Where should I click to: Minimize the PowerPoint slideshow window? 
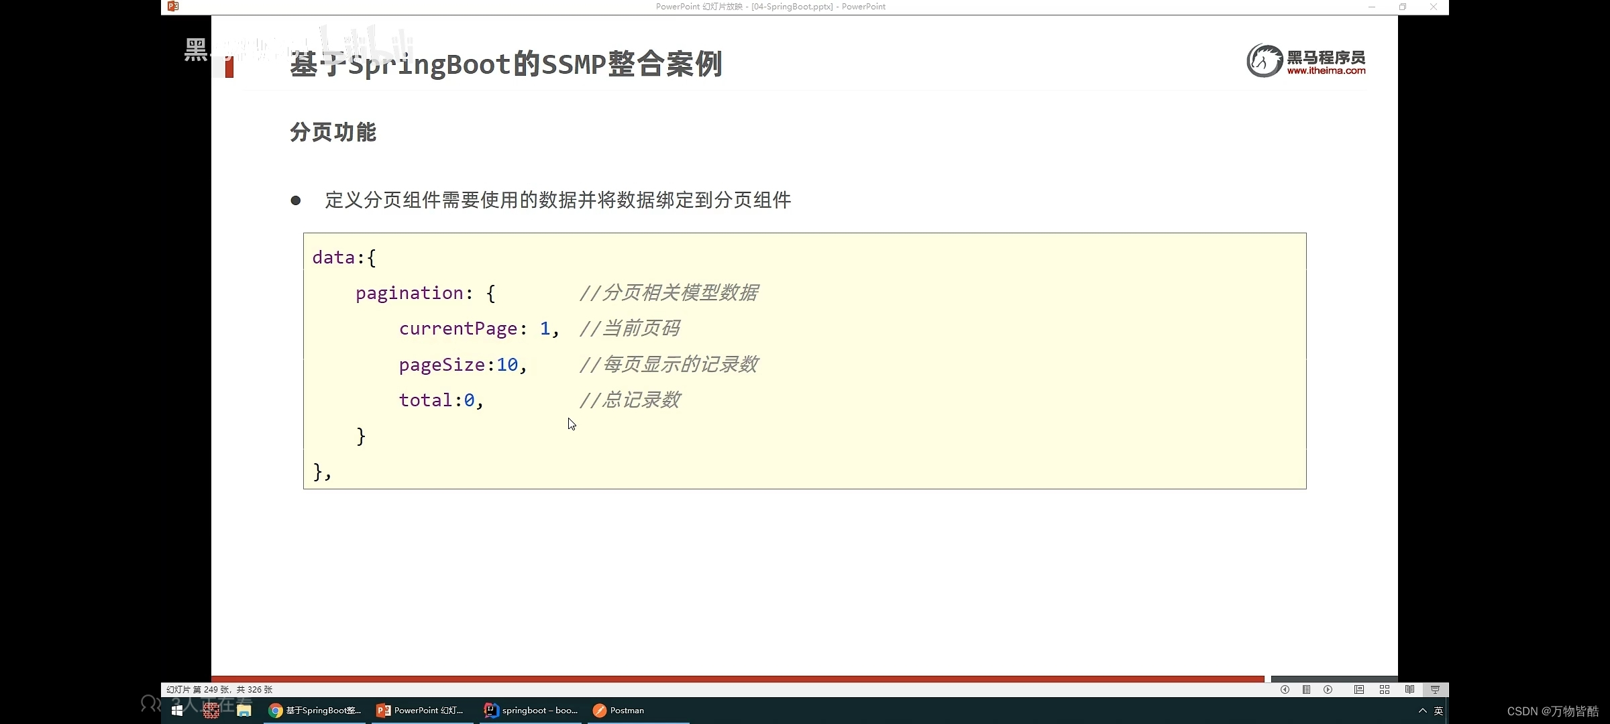1372,7
